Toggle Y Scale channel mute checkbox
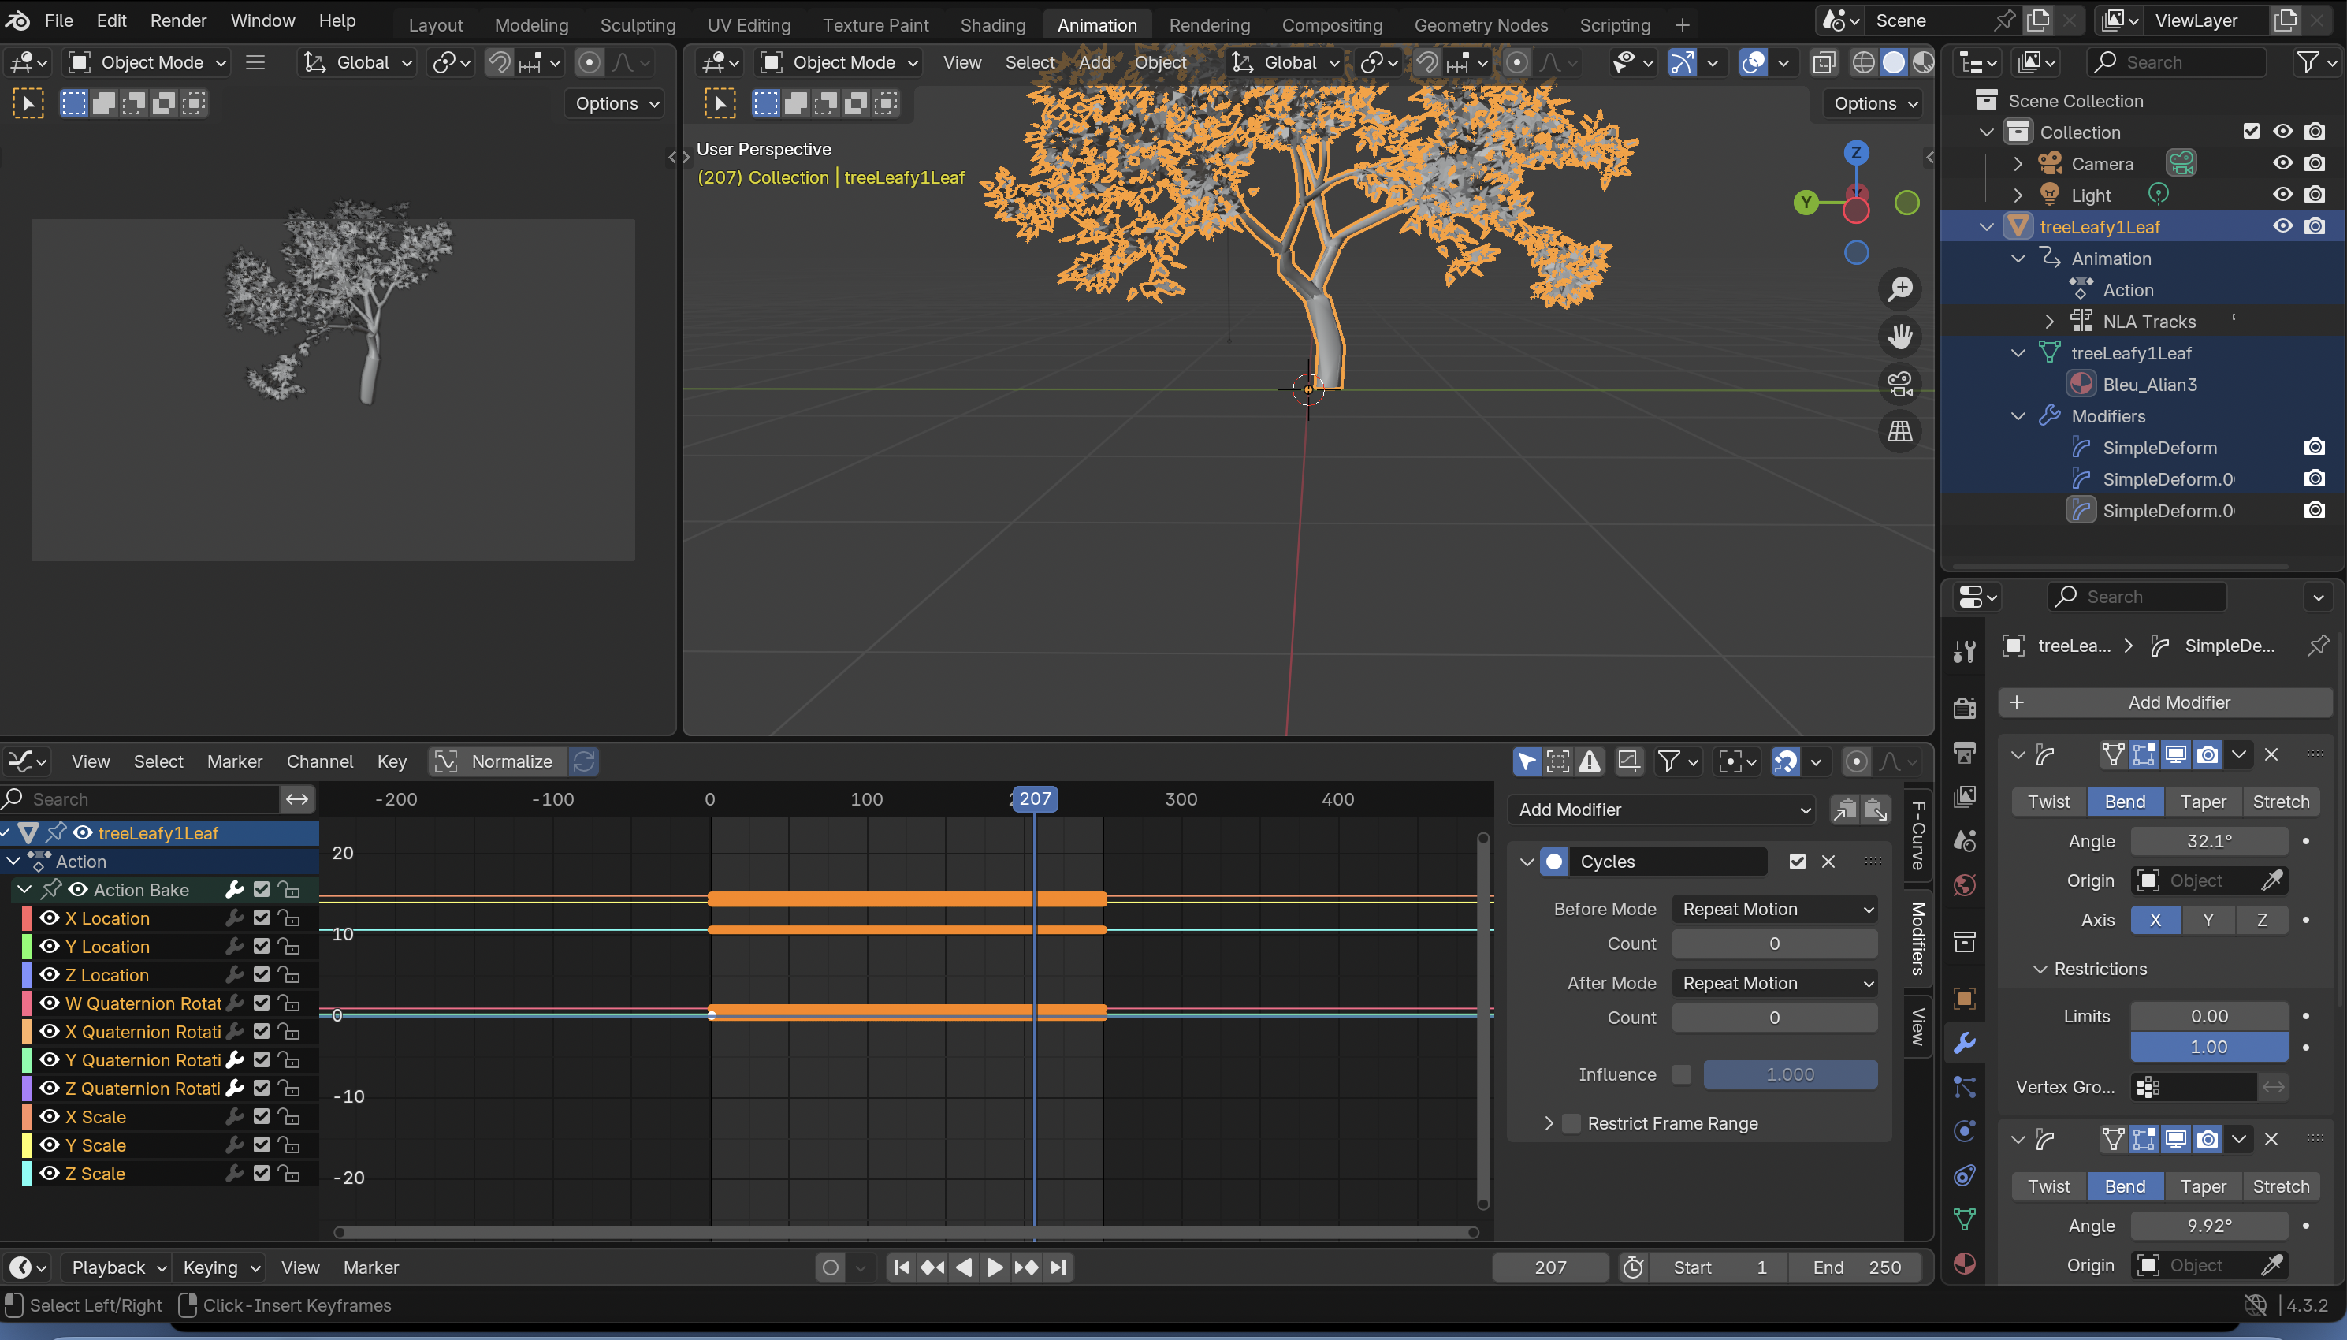This screenshot has height=1340, width=2347. (x=262, y=1145)
